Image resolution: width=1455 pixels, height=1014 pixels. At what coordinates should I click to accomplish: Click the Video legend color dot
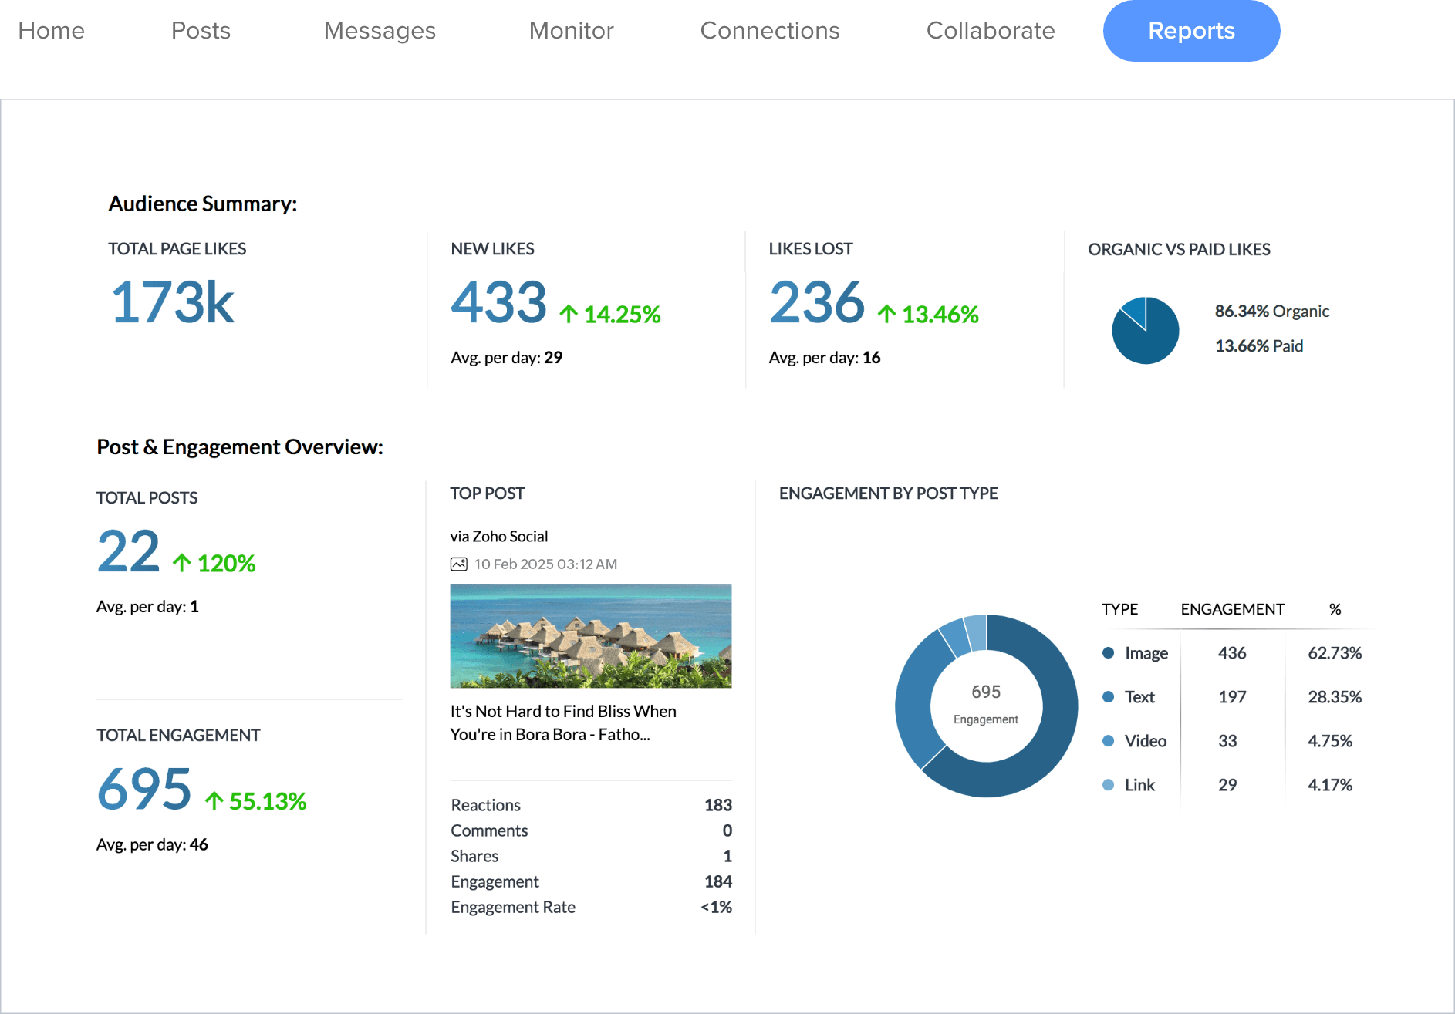[x=1108, y=741]
